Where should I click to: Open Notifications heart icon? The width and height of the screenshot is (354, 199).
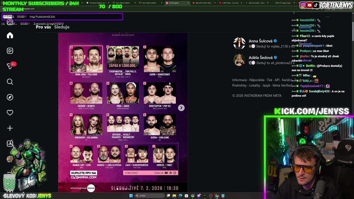point(10,113)
